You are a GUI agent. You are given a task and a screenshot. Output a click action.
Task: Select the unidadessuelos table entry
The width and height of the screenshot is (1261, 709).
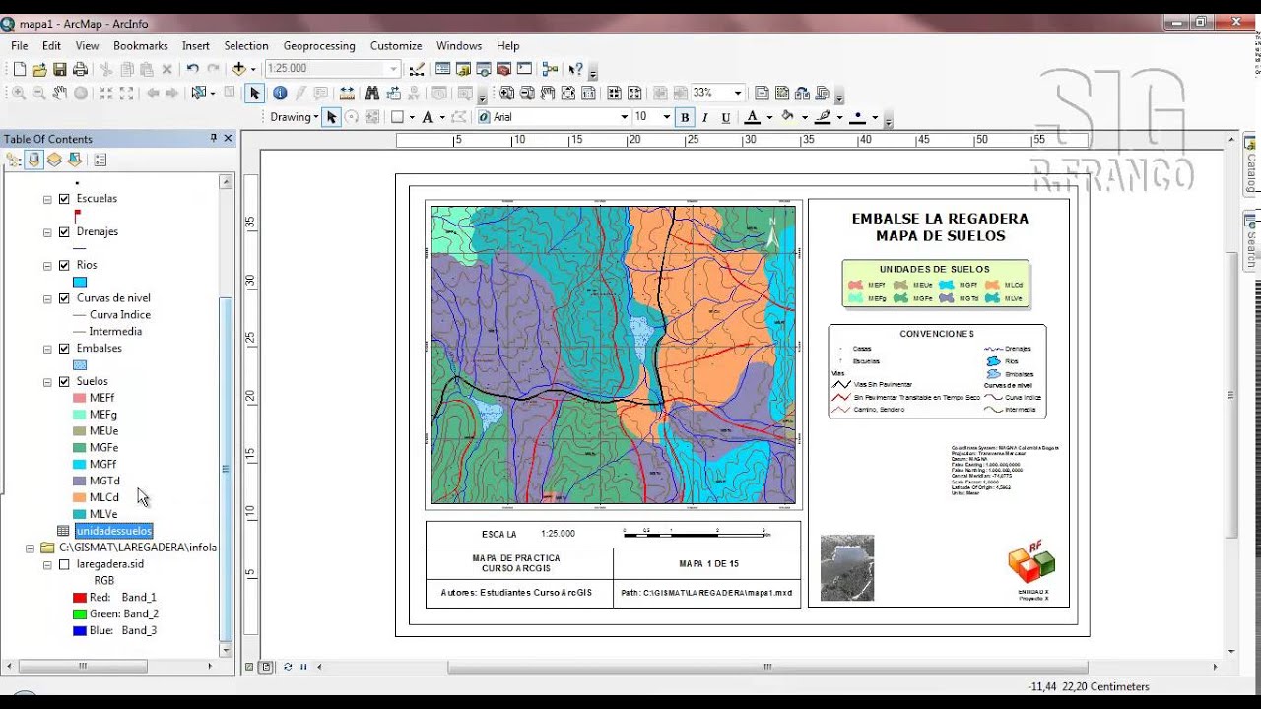[113, 531]
